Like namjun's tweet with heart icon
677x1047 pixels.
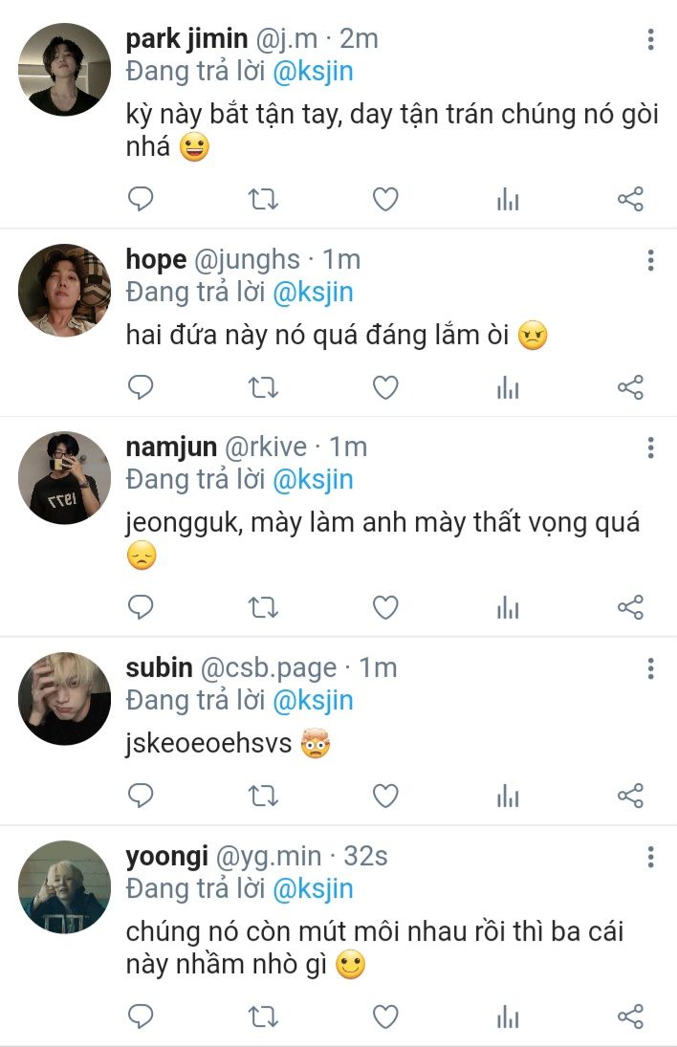385,607
